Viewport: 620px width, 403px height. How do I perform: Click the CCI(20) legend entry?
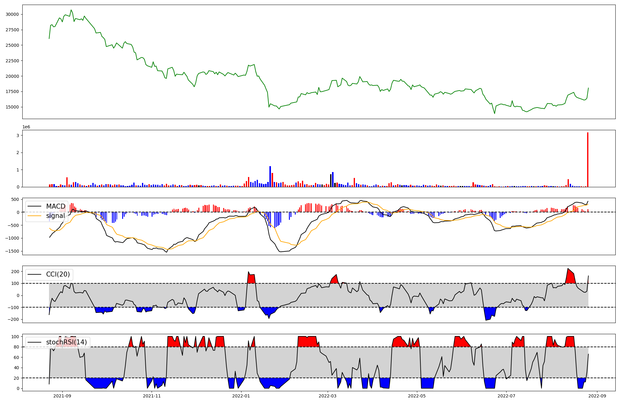(x=58, y=274)
